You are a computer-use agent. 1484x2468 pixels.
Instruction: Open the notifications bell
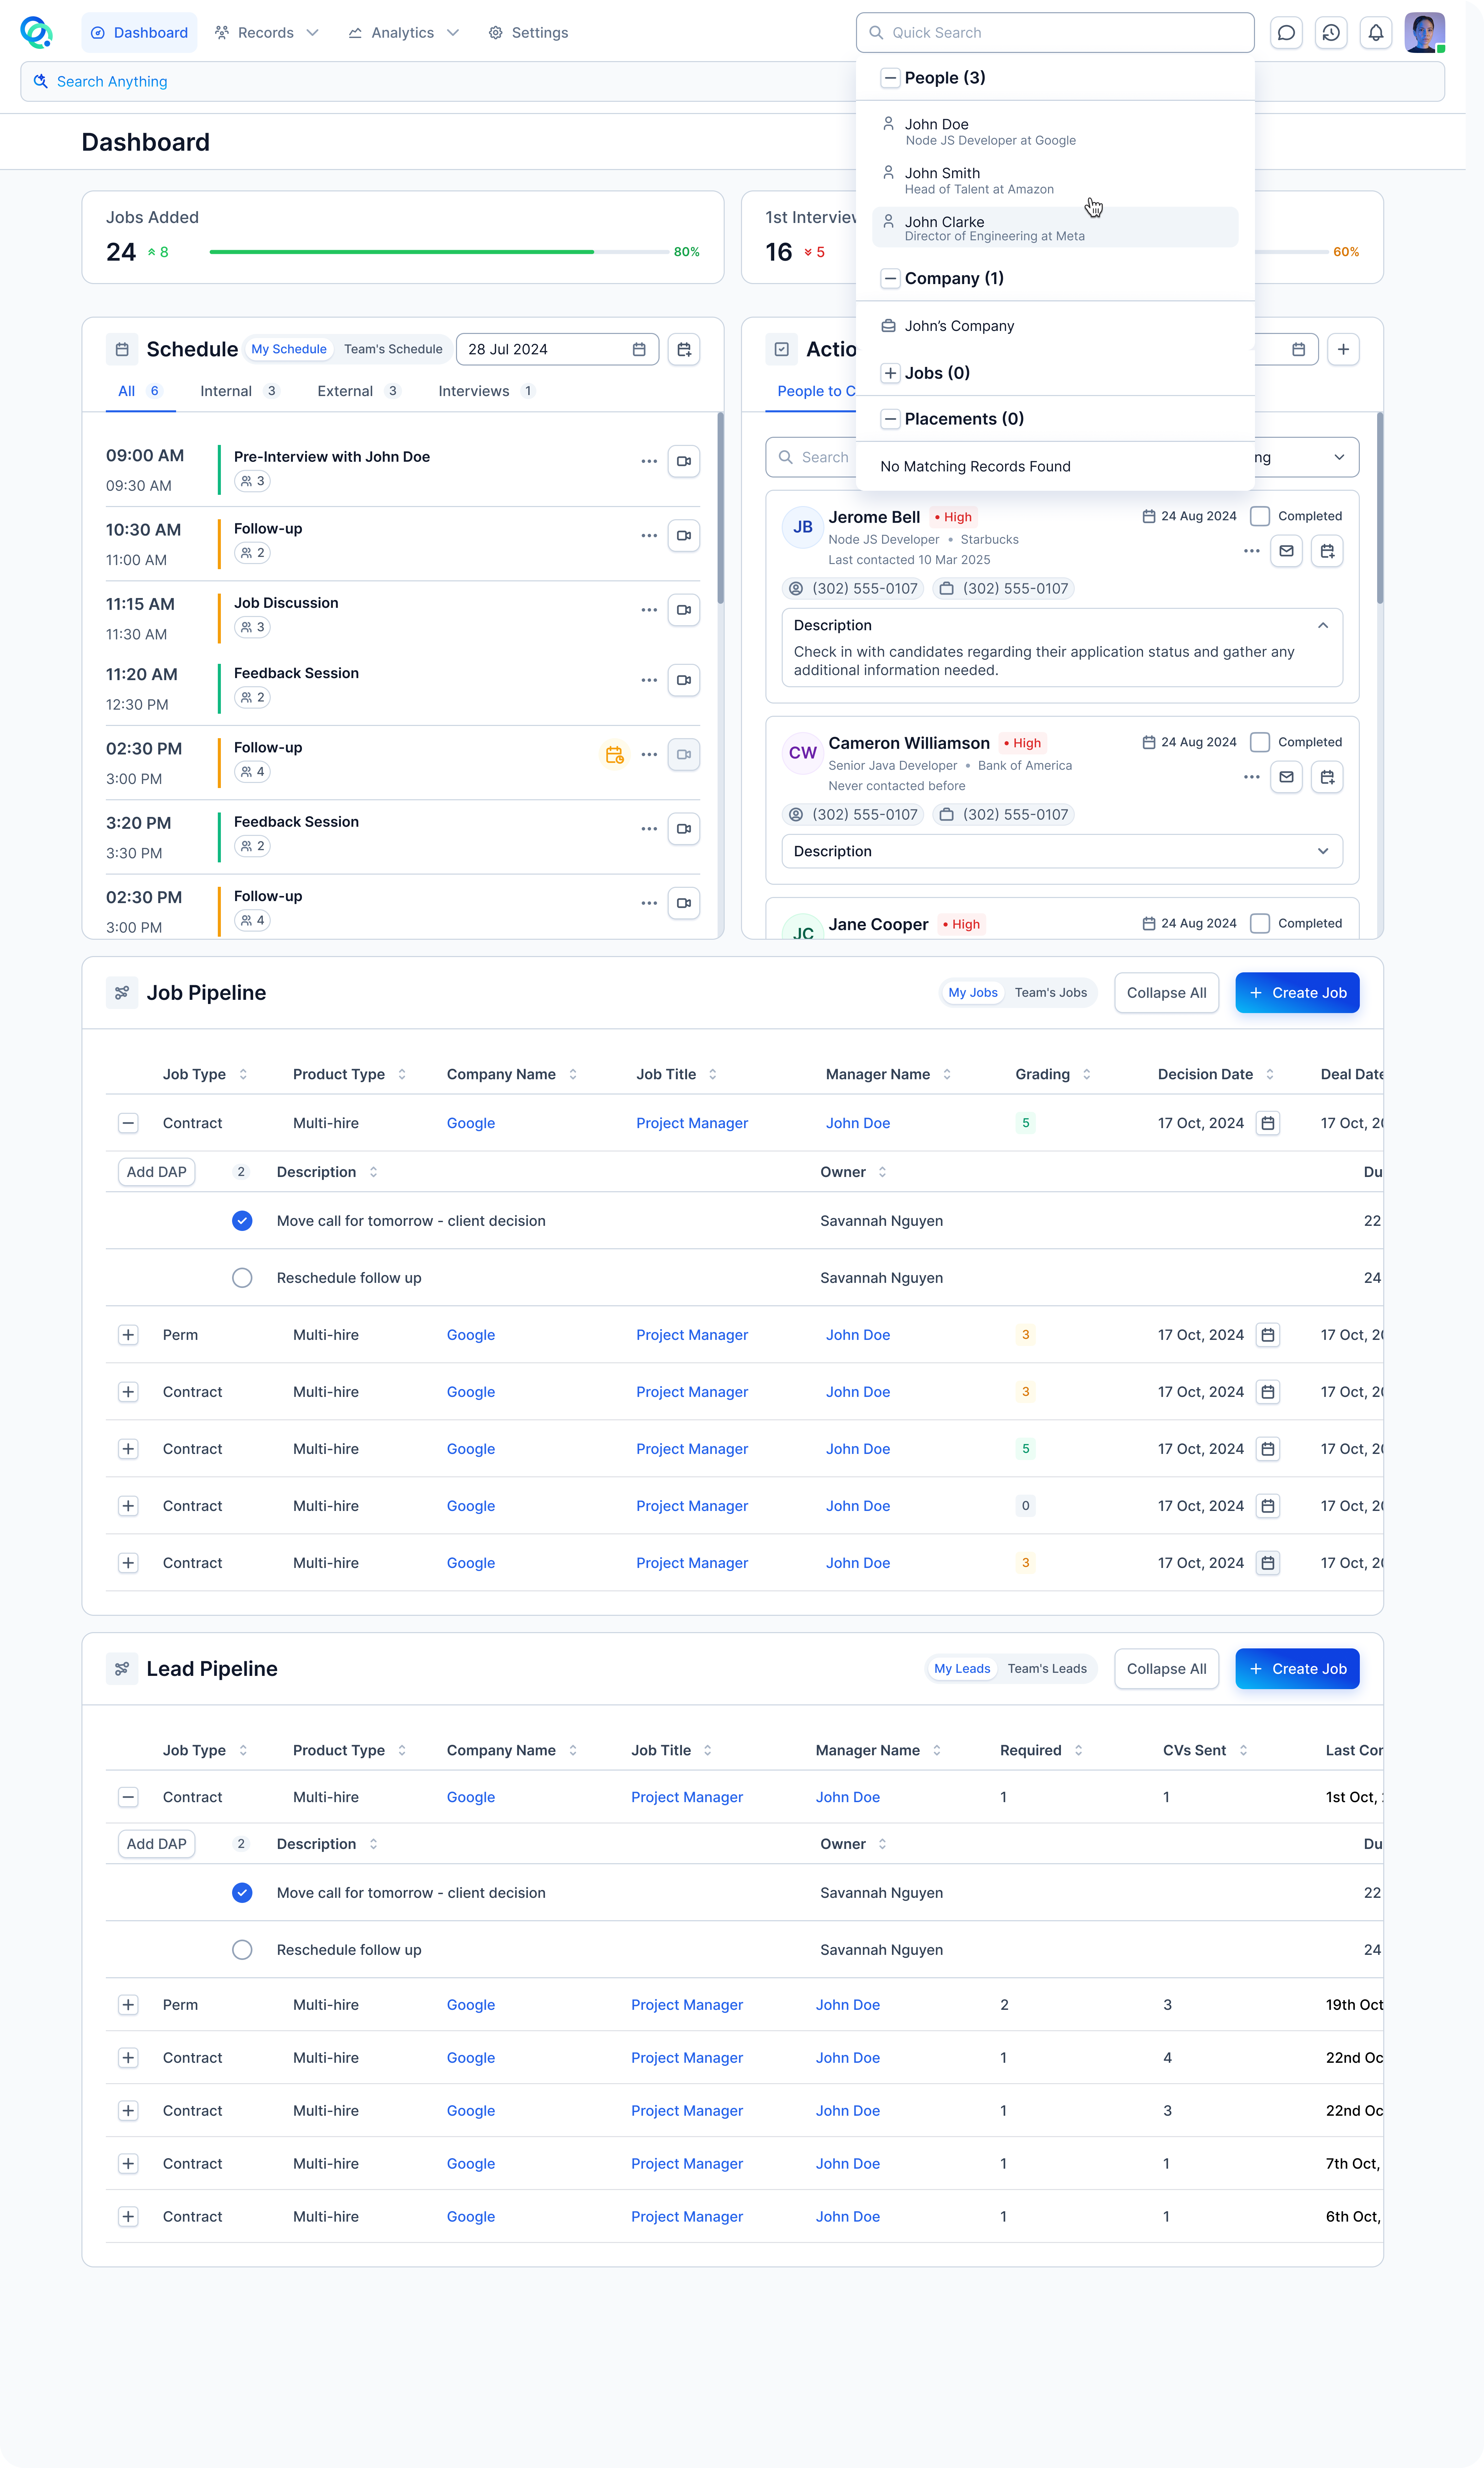(x=1376, y=33)
